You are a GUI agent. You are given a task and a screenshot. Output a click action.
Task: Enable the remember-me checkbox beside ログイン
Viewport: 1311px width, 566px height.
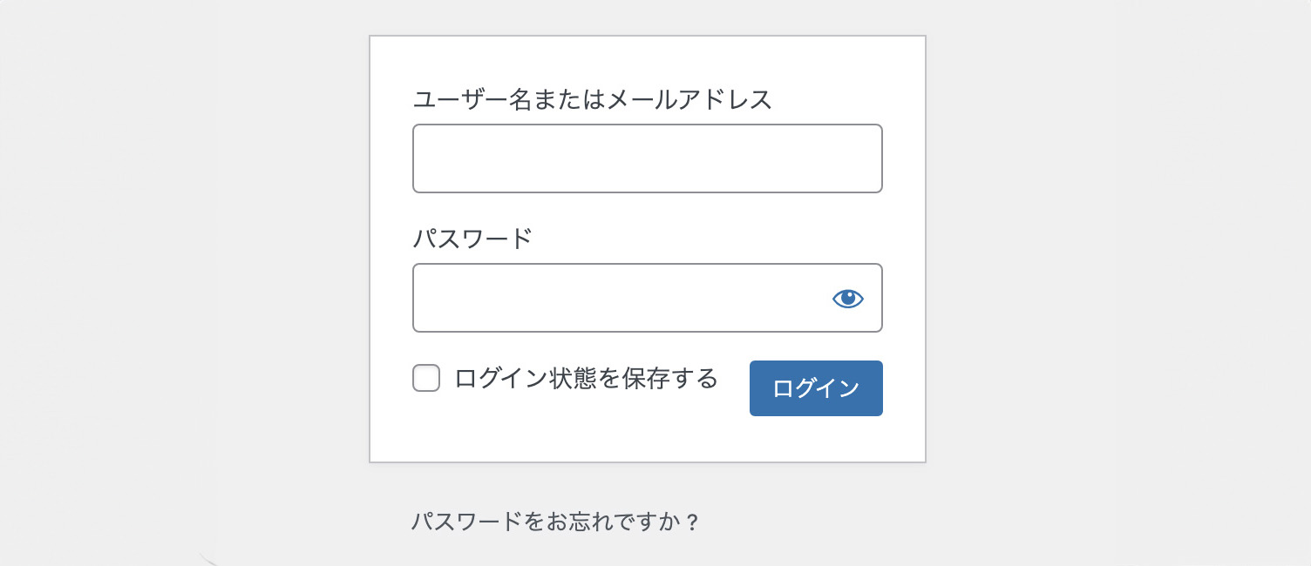click(426, 379)
